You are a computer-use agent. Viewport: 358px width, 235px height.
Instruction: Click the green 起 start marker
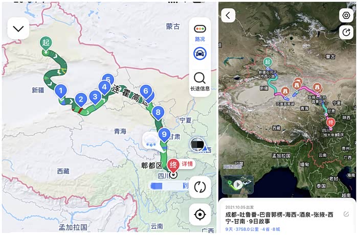point(46,44)
